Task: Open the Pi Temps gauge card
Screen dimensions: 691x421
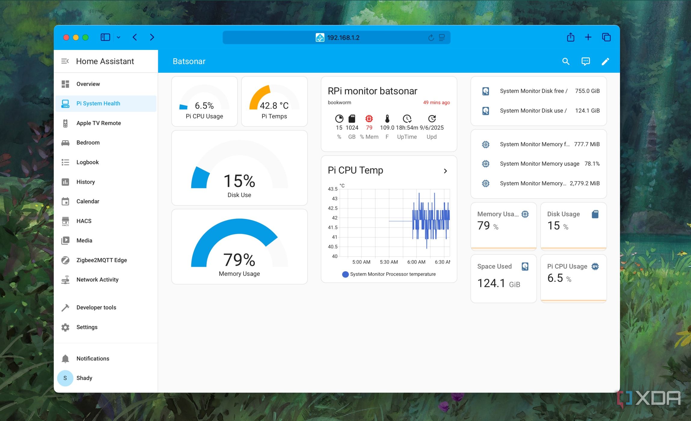Action: (274, 101)
